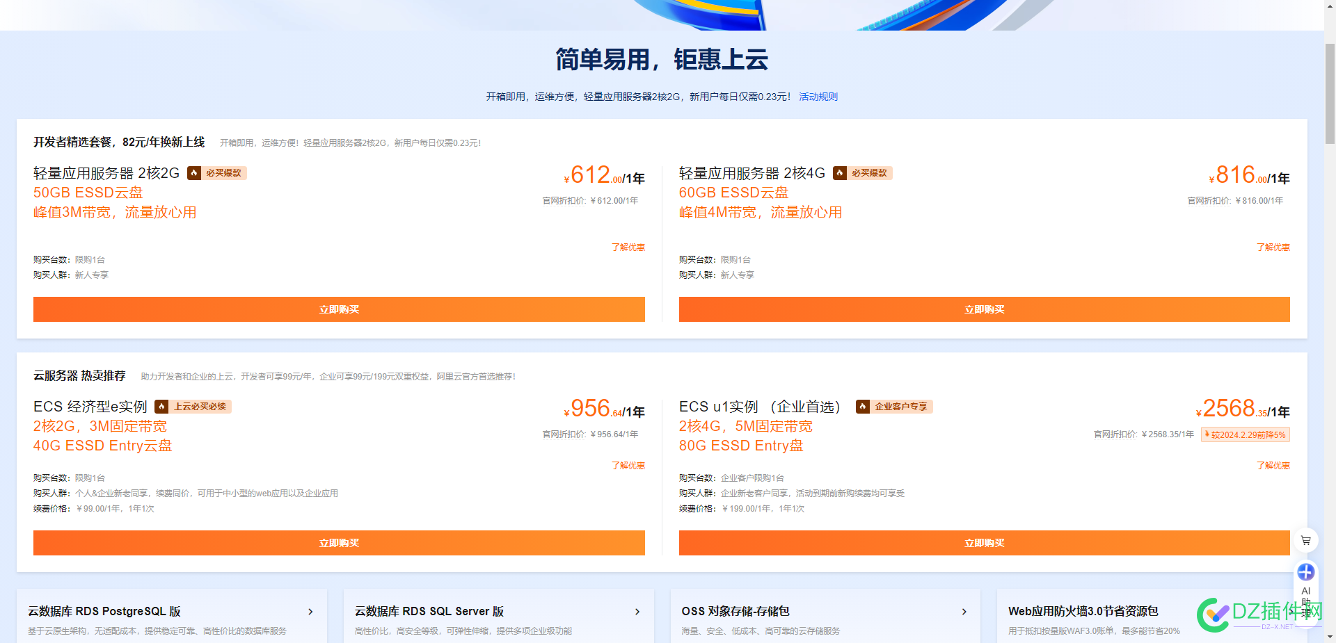The image size is (1336, 643).
Task: Open 了解优惠 for ECS 经济型e实例
Action: [x=628, y=466]
